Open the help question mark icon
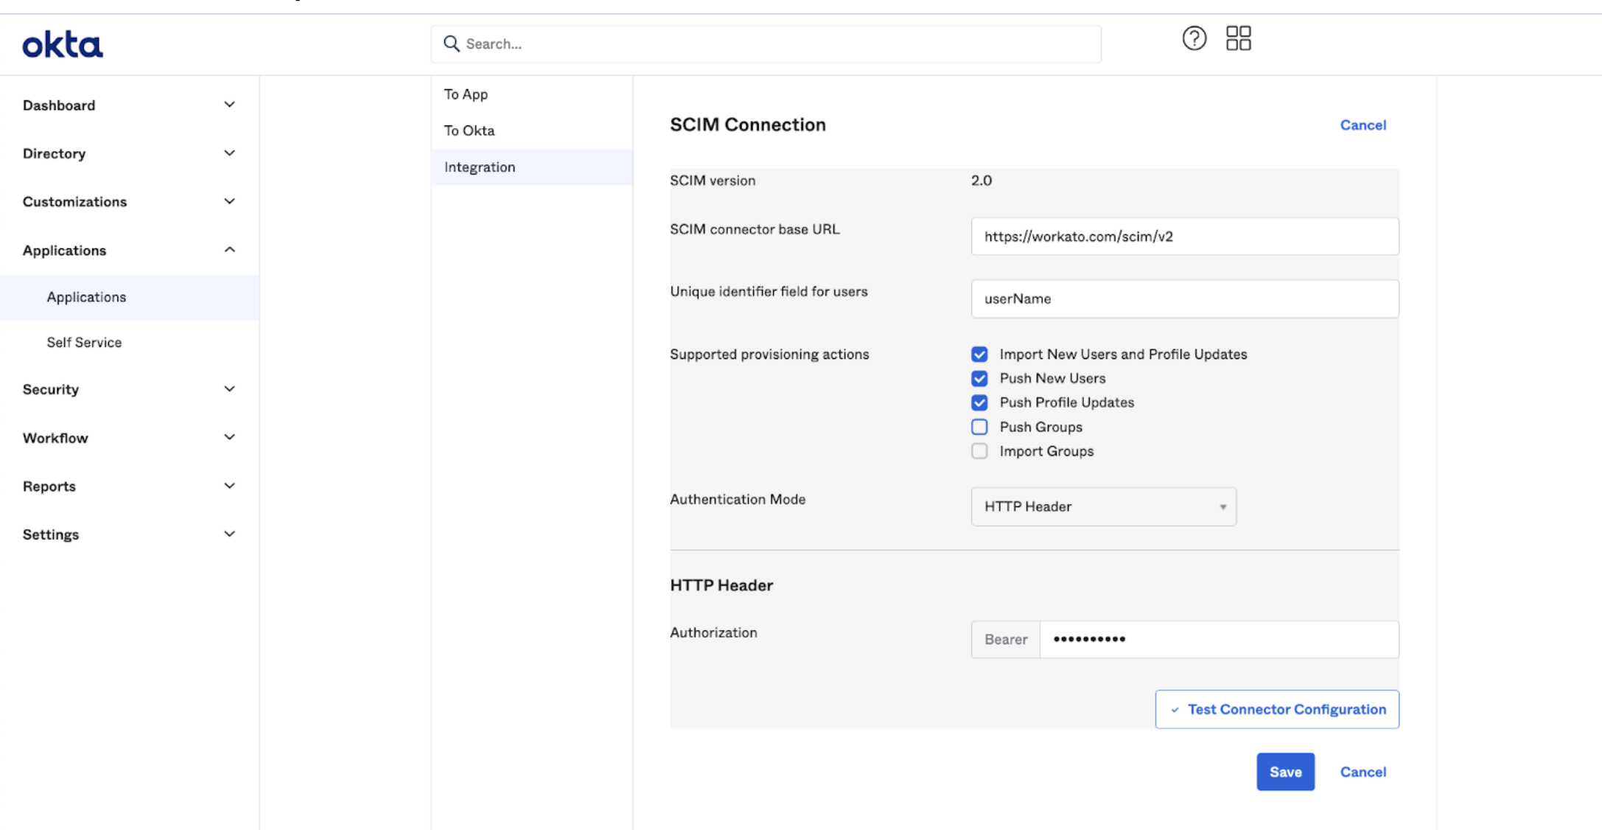Screen dimensions: 1602x830 click(1194, 38)
